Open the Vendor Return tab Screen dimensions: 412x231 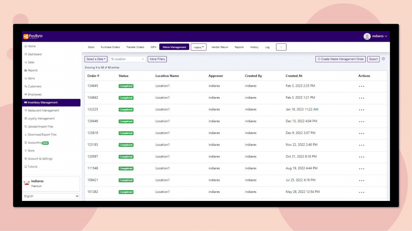tap(219, 47)
